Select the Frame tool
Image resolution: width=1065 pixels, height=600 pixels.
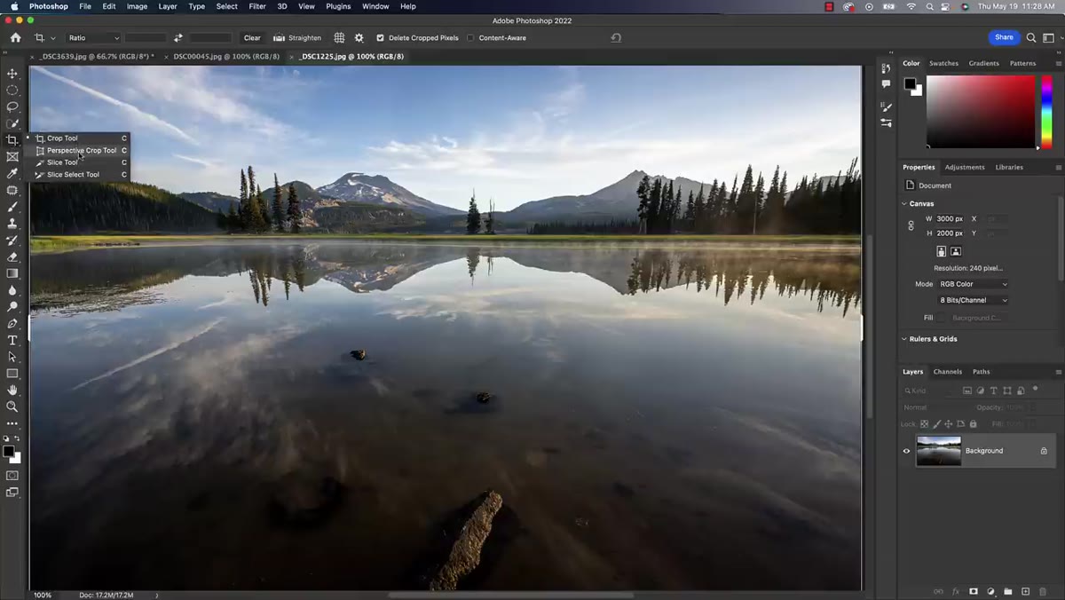tap(12, 157)
